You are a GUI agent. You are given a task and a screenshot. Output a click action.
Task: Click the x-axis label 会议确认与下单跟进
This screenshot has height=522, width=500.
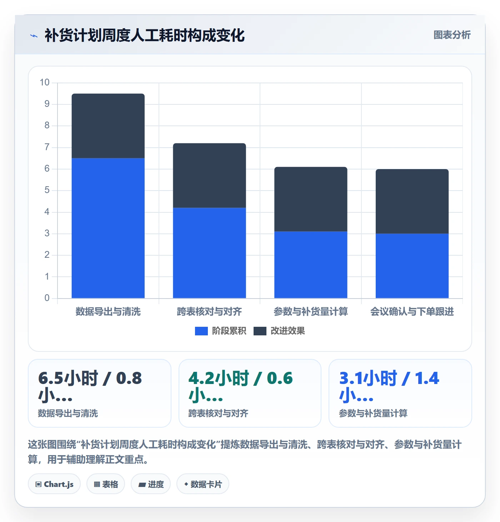coord(412,312)
